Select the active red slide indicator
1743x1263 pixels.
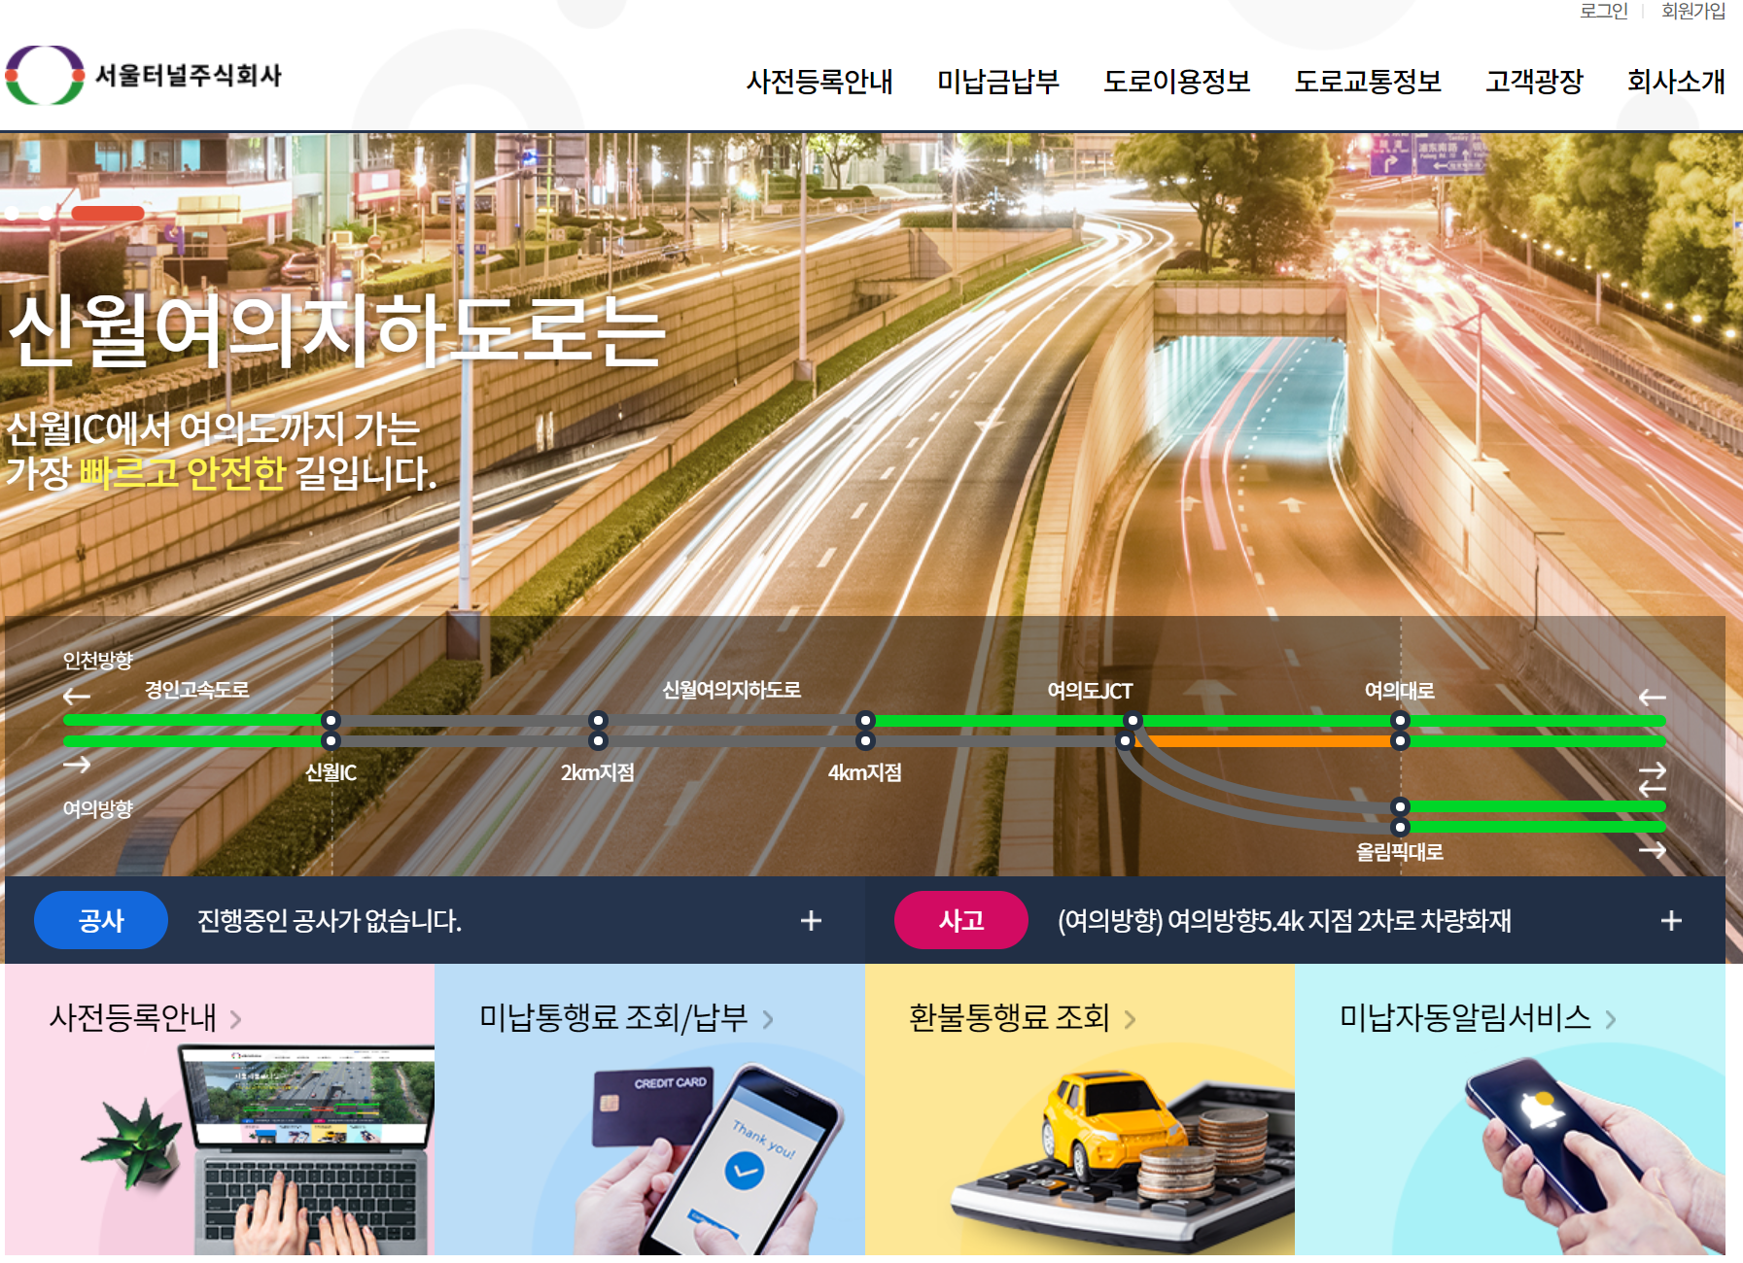click(108, 213)
